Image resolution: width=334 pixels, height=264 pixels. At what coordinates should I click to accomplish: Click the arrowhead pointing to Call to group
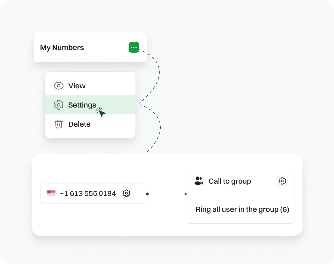[x=186, y=194]
